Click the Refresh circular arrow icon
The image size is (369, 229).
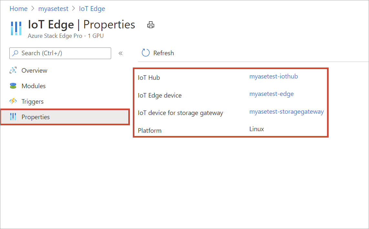(x=145, y=53)
